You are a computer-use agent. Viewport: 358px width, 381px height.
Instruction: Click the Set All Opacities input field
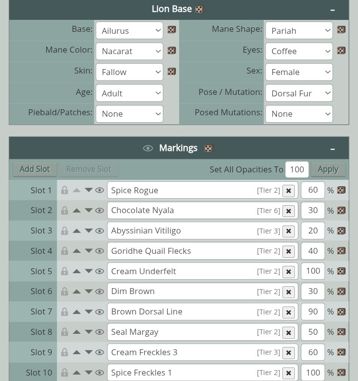pyautogui.click(x=297, y=169)
